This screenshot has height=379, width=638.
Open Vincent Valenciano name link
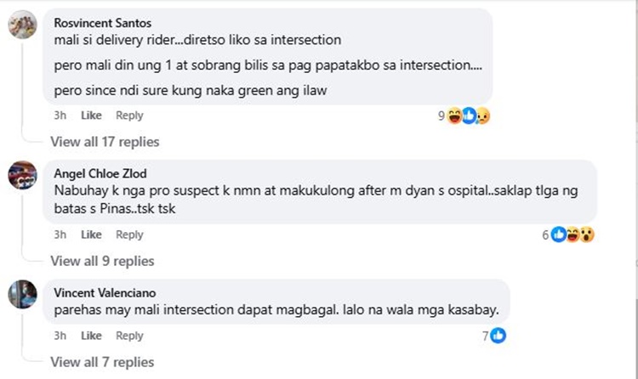click(x=100, y=292)
